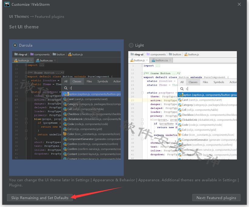249x207 pixels.
Task: Select the Darcula theme radio button
Action: pyautogui.click(x=15, y=45)
